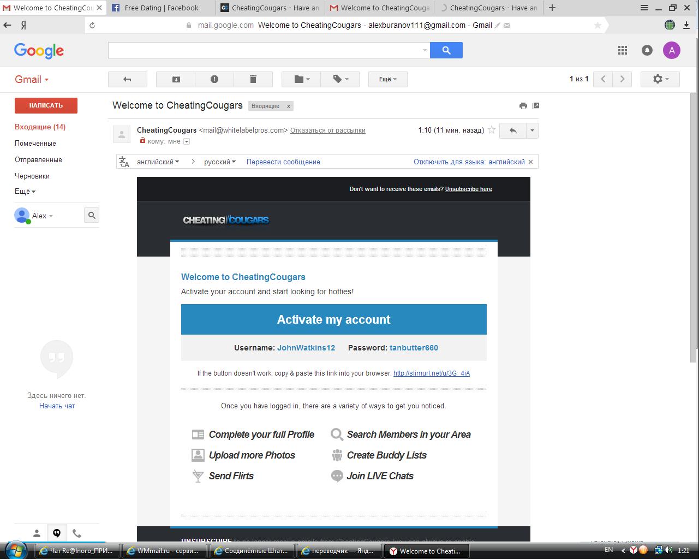Open the Помеченные folder
This screenshot has height=559, width=699.
35,143
